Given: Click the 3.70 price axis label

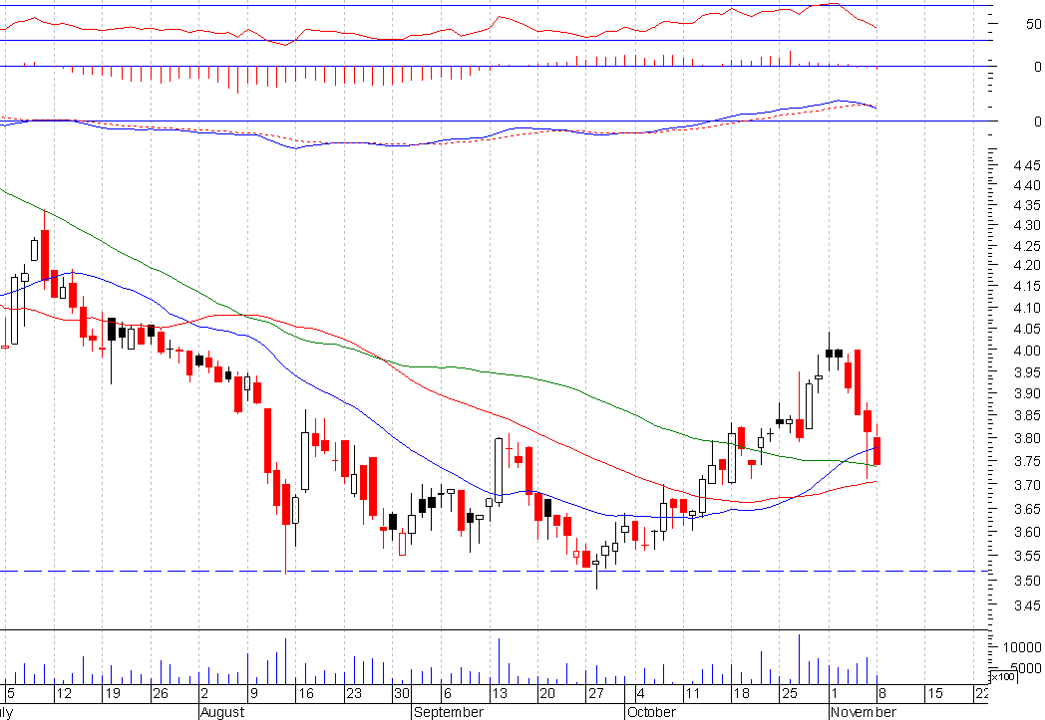Looking at the screenshot, I should click(x=1026, y=485).
